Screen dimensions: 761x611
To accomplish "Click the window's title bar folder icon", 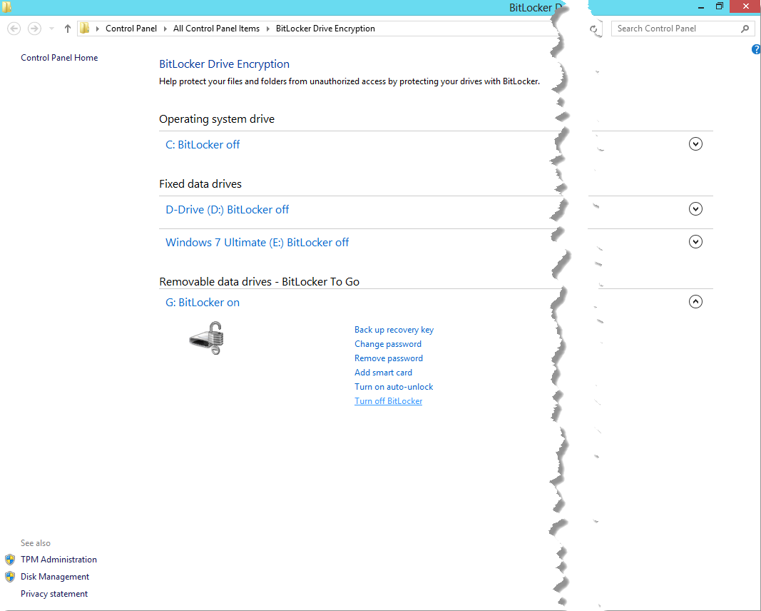I will (x=7, y=7).
